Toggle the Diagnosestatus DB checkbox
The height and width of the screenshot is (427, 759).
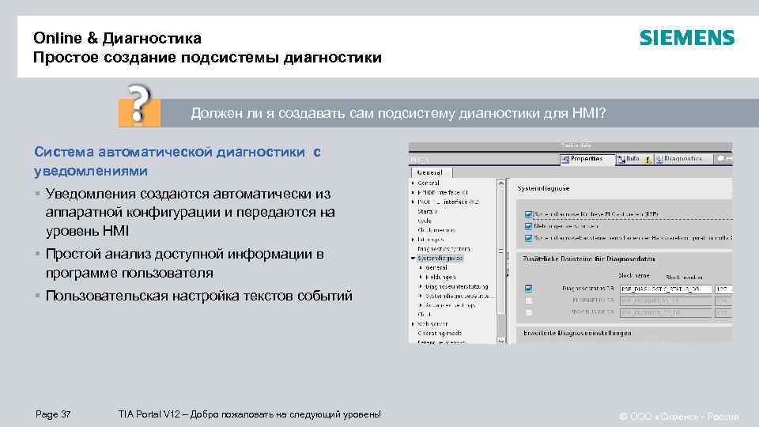coord(528,289)
